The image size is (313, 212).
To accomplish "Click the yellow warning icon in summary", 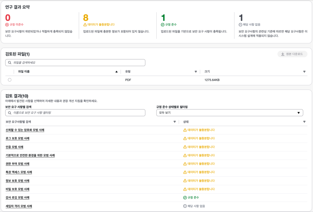I will (x=85, y=24).
